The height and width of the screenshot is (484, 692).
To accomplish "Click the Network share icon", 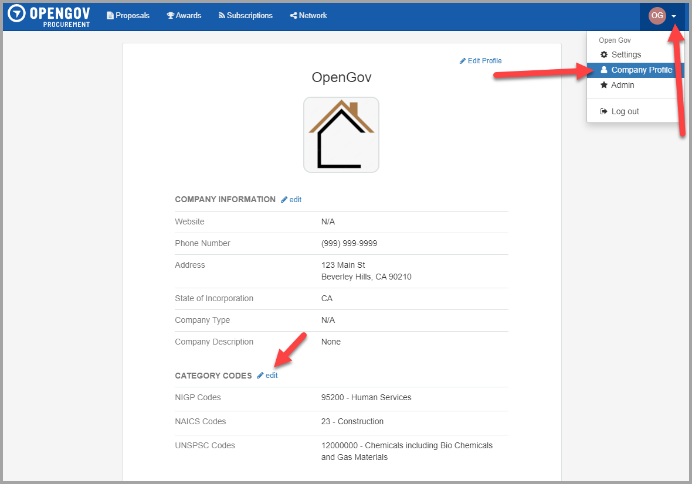I will (293, 15).
